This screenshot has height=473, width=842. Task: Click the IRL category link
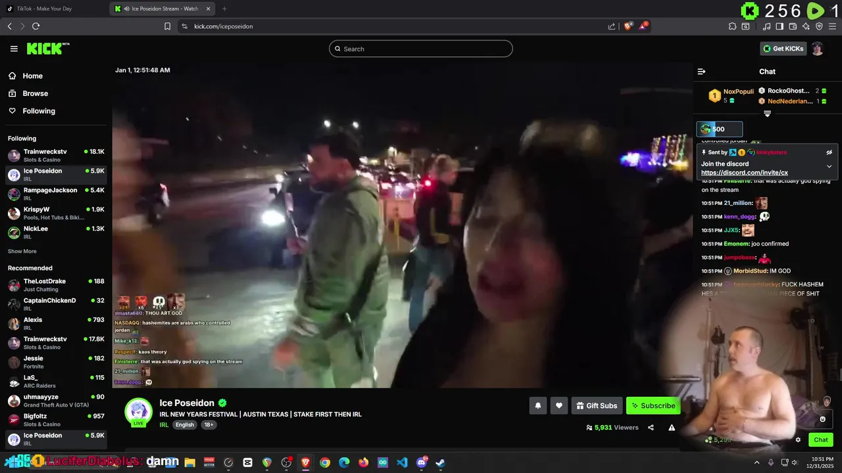(x=164, y=425)
